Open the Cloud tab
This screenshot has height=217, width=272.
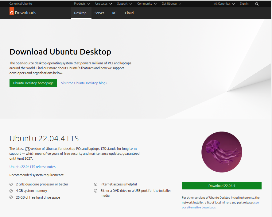[129, 13]
